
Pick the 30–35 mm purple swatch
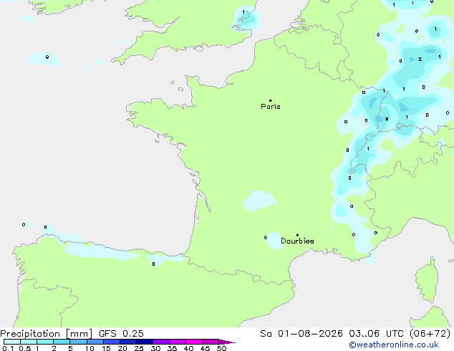(161, 342)
